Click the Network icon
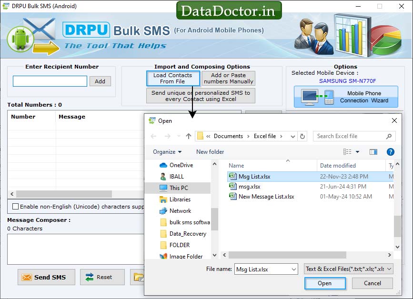 click(x=163, y=211)
